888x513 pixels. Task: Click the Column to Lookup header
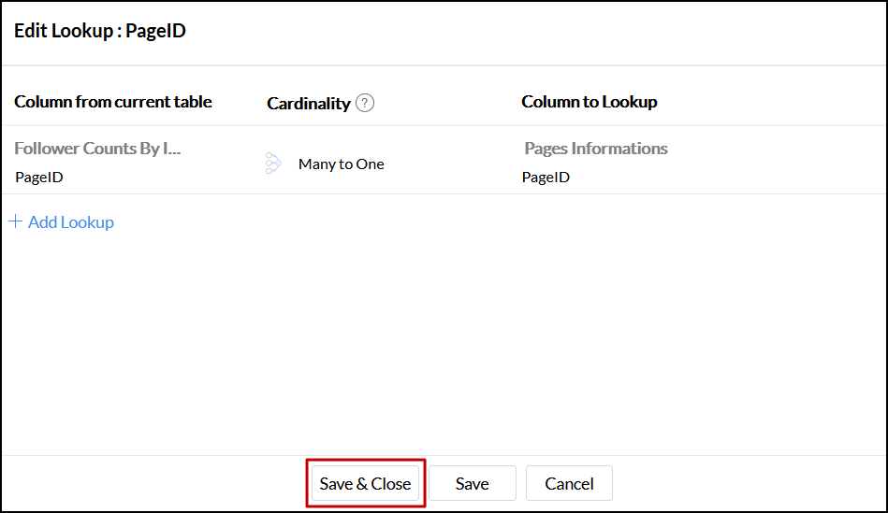coord(590,102)
